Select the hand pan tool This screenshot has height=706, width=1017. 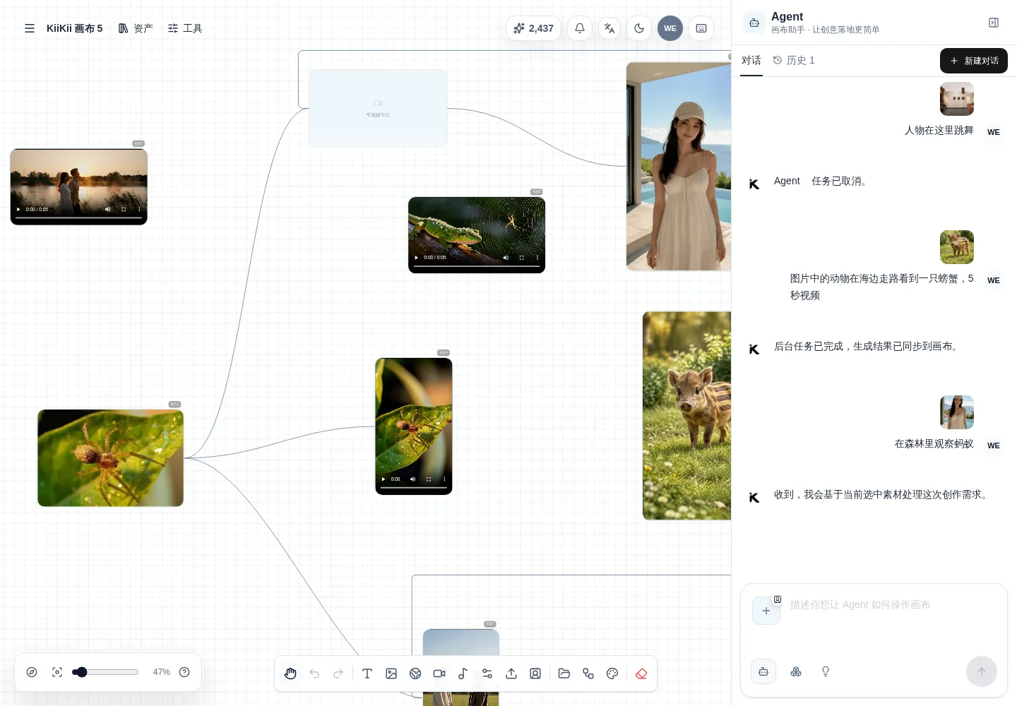pos(290,674)
